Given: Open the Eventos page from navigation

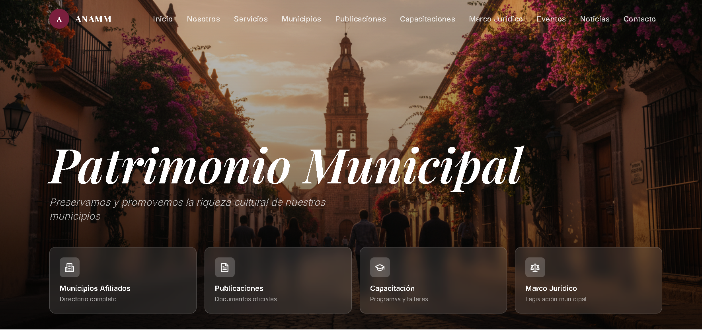Looking at the screenshot, I should (x=551, y=19).
